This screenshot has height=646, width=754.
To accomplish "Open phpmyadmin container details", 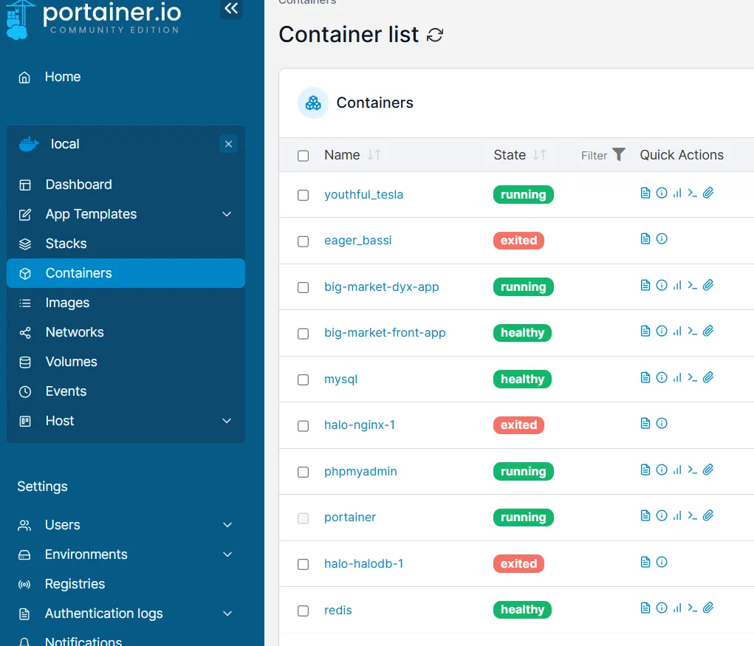I will pos(360,472).
